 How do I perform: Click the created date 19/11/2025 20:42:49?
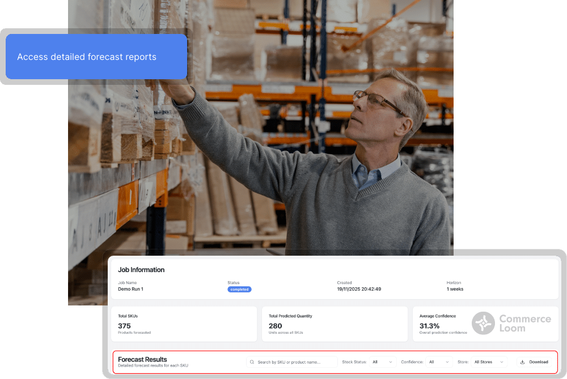359,289
